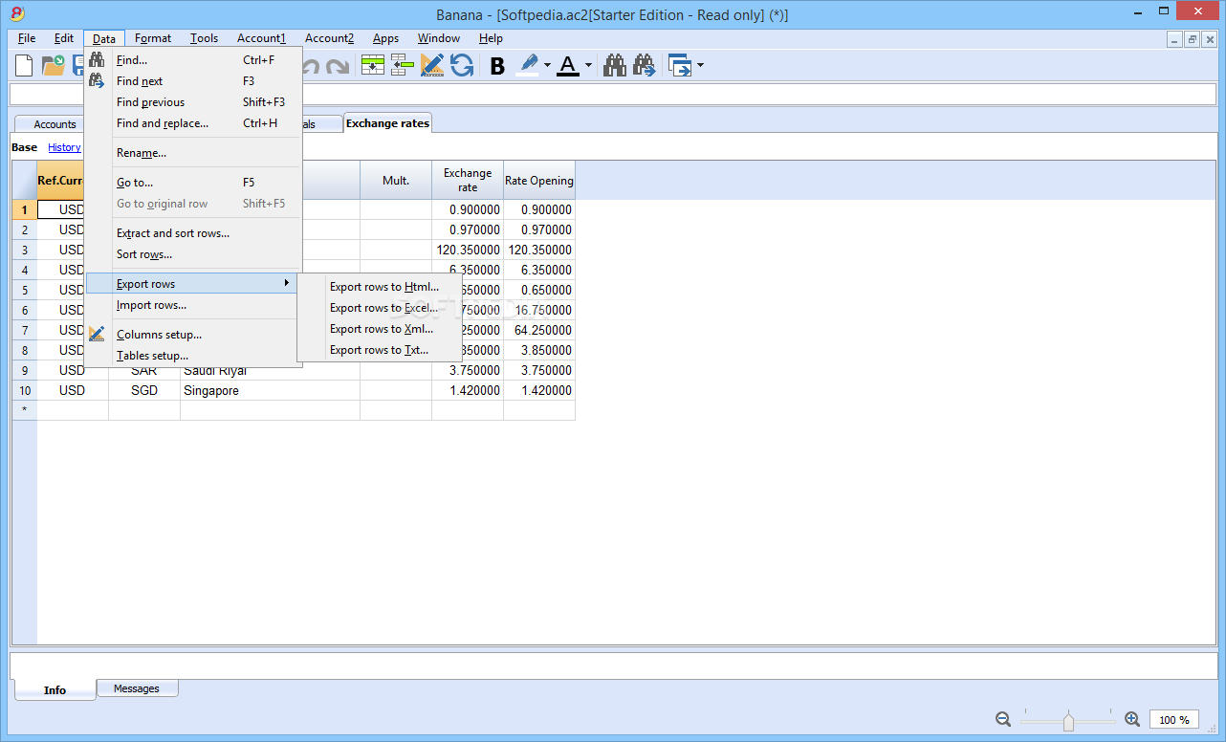Screen dimensions: 1226x742
Task: Open the Format menu
Action: [153, 38]
